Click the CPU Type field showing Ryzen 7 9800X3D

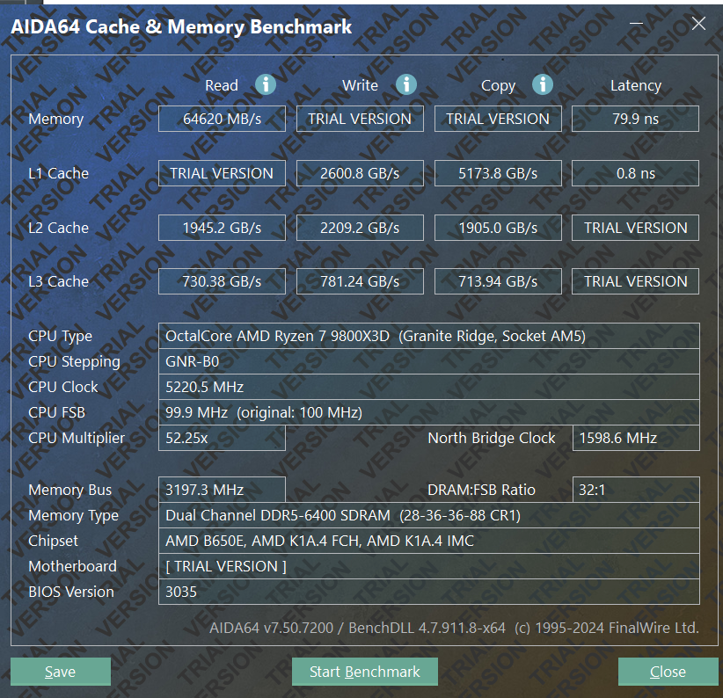click(x=428, y=336)
